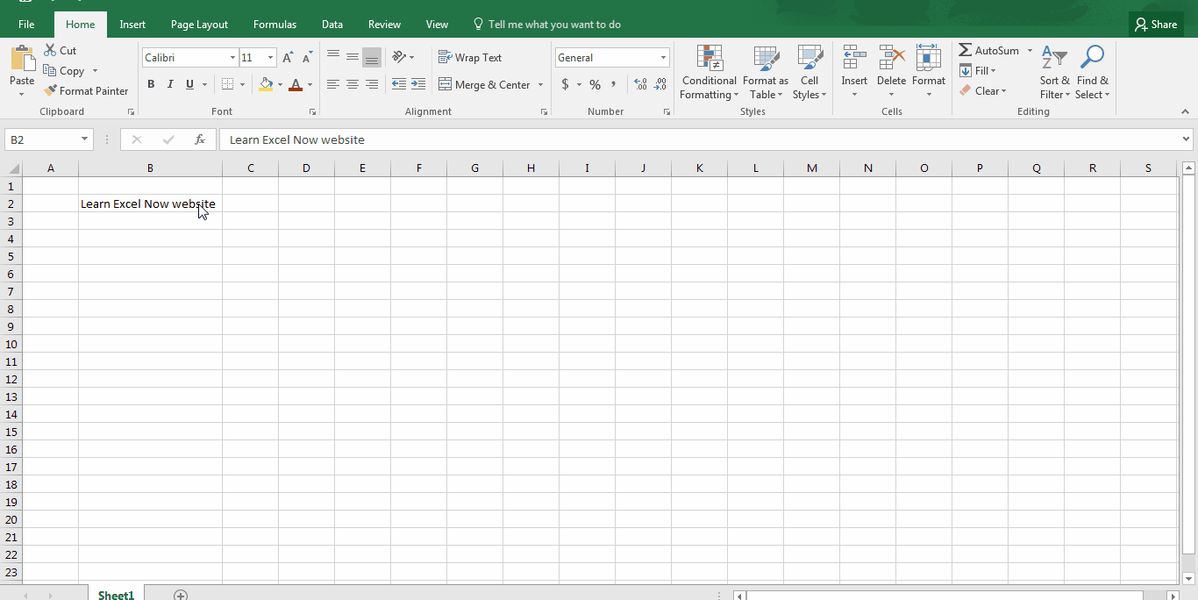The width and height of the screenshot is (1198, 600).
Task: Open the font size dropdown
Action: (270, 58)
